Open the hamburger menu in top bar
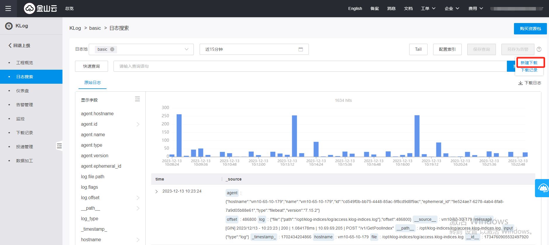This screenshot has width=549, height=245. point(8,8)
